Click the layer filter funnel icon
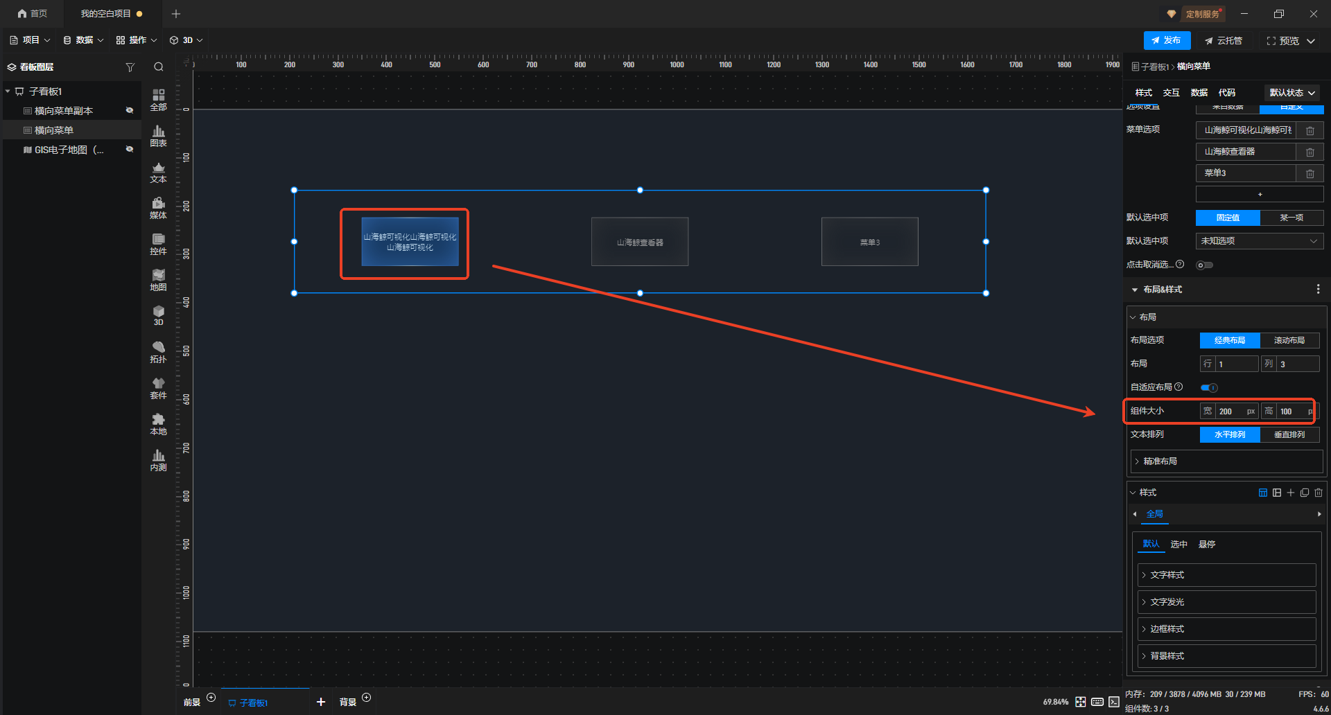Viewport: 1331px width, 715px height. (130, 67)
